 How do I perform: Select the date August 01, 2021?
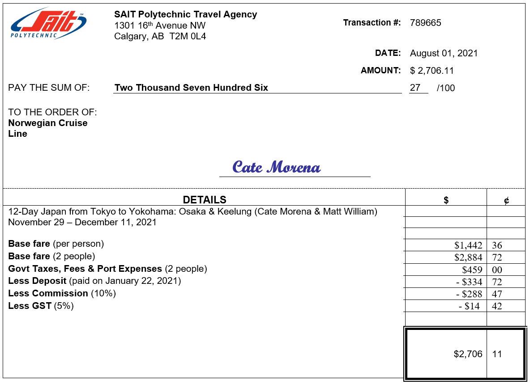pos(444,53)
